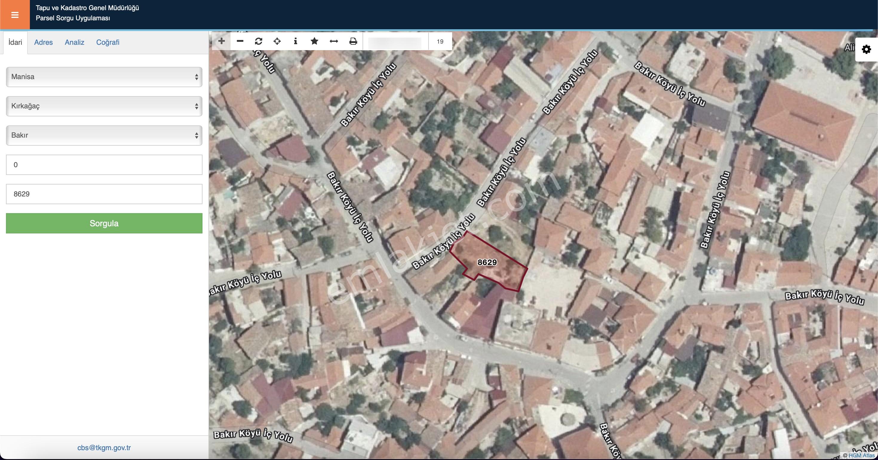Open the cbs@tkgm.gov.tr email link
The image size is (878, 460).
(x=104, y=448)
